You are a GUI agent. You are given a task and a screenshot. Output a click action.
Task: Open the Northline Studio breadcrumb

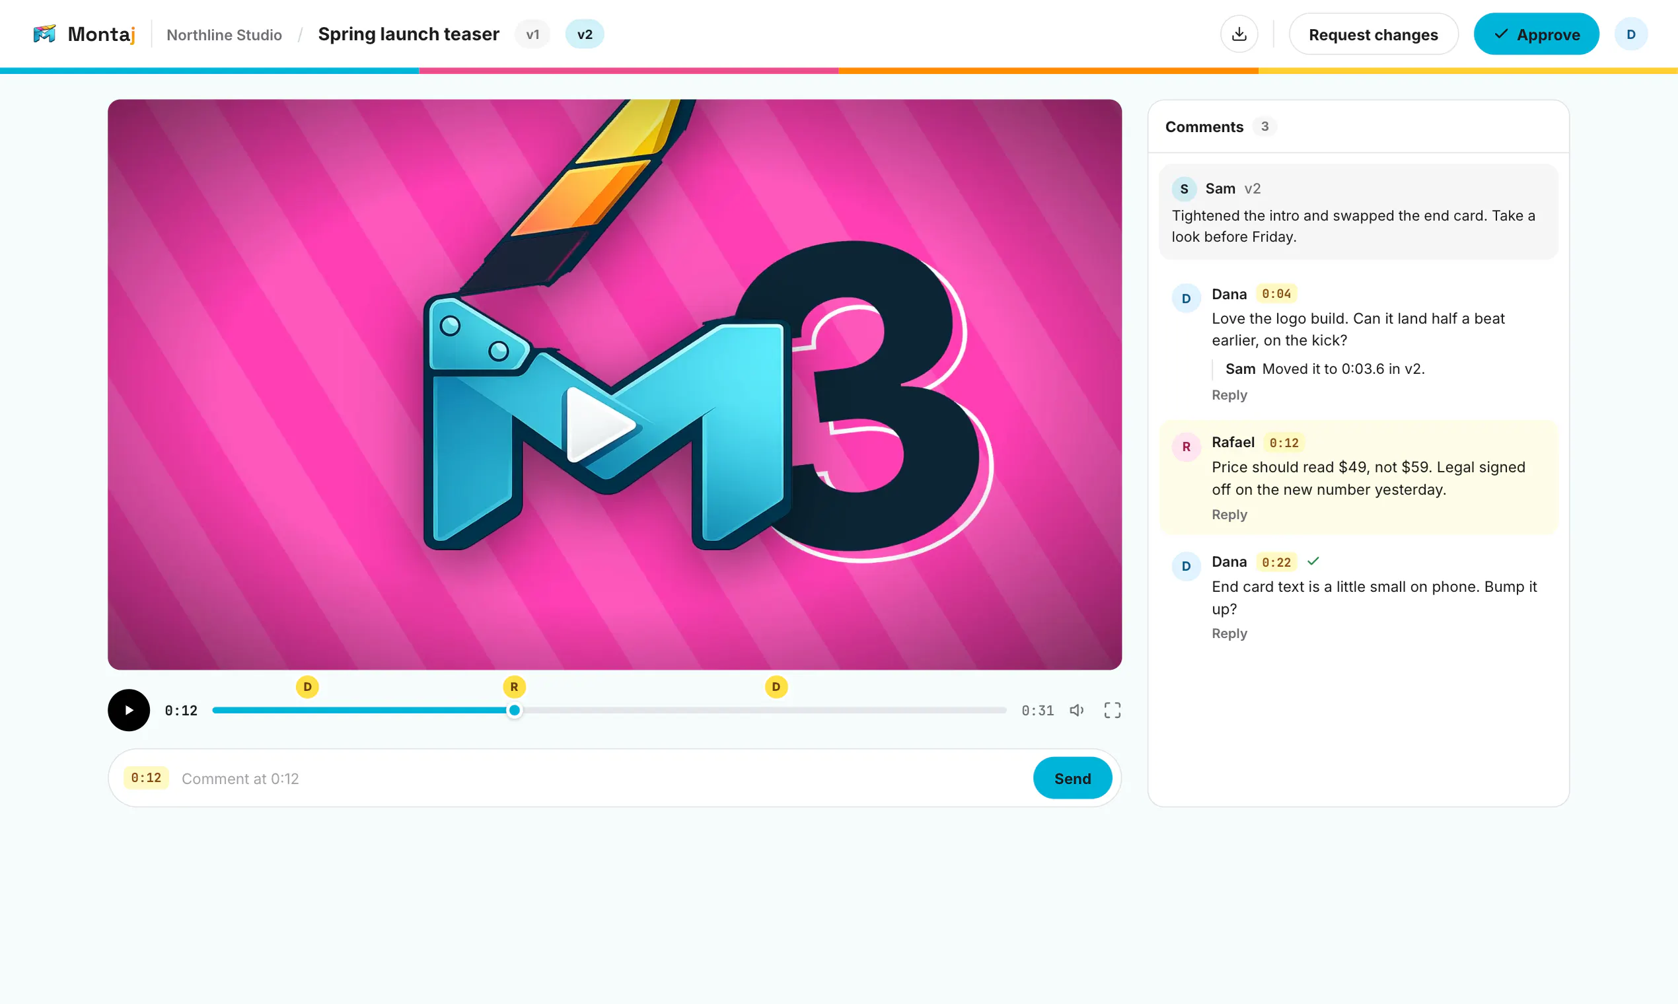click(x=224, y=34)
